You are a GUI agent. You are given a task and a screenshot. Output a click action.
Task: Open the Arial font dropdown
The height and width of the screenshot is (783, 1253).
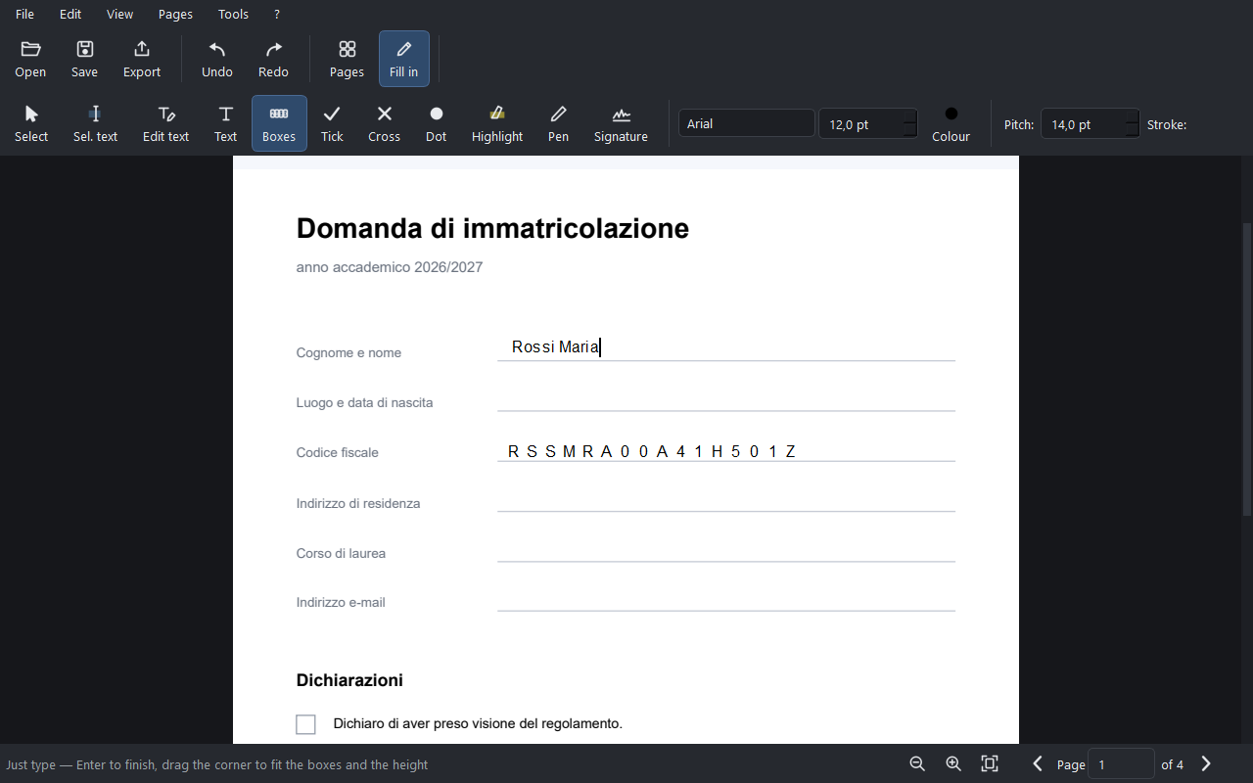[746, 123]
